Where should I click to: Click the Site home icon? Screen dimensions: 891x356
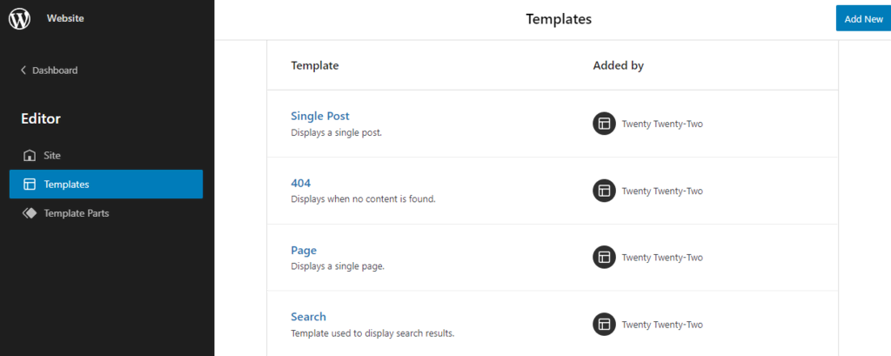coord(30,155)
